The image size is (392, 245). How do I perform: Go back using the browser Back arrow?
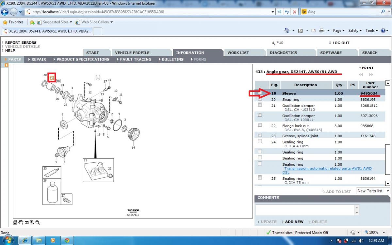coord(5,12)
